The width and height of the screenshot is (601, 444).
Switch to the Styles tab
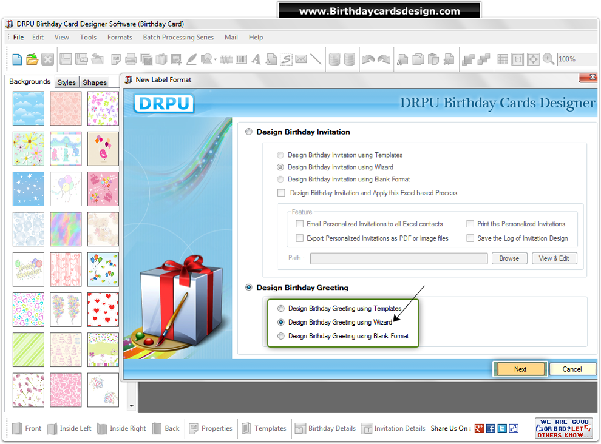67,82
